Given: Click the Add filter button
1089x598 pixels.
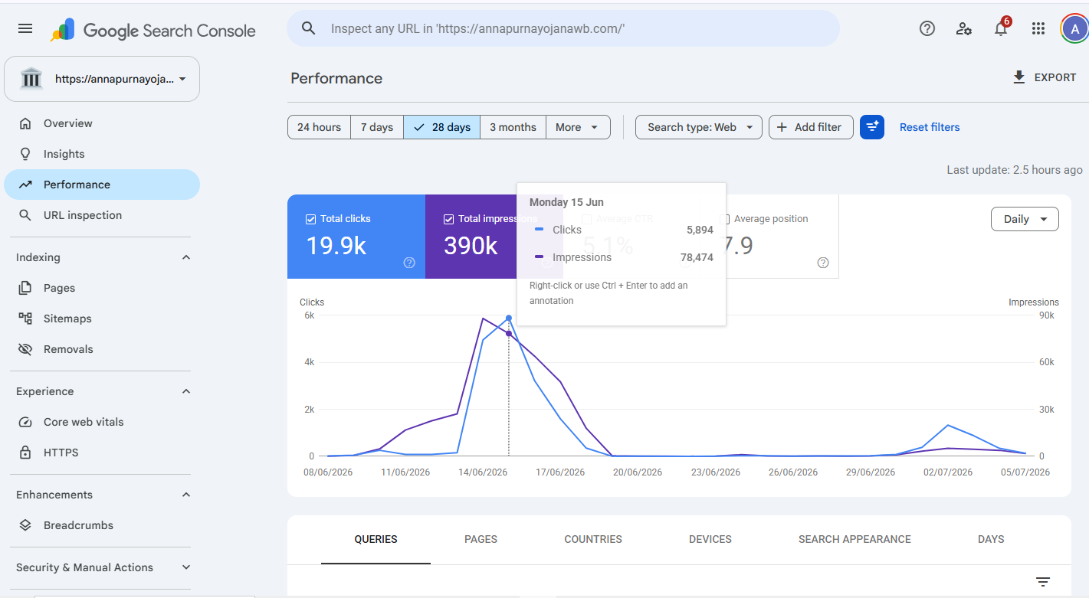Looking at the screenshot, I should (x=811, y=127).
